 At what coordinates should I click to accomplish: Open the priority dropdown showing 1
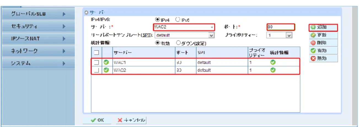point(279,35)
